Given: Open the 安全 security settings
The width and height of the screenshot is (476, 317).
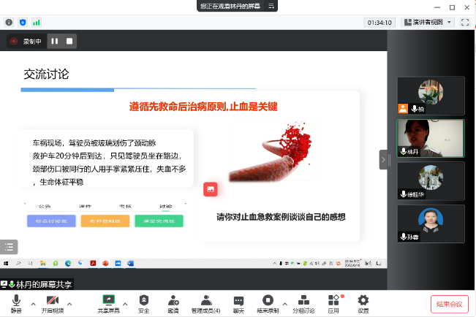Looking at the screenshot, I should click(144, 303).
